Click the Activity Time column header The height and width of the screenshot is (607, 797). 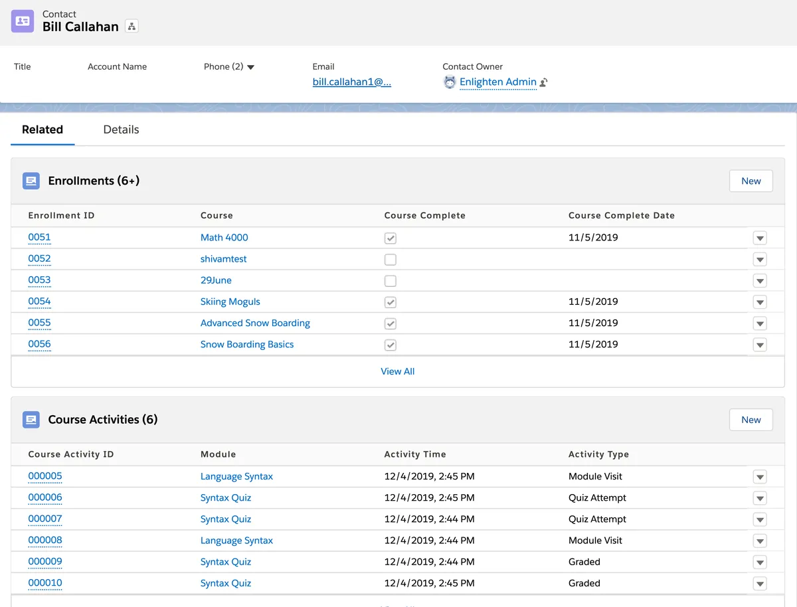[x=415, y=455]
